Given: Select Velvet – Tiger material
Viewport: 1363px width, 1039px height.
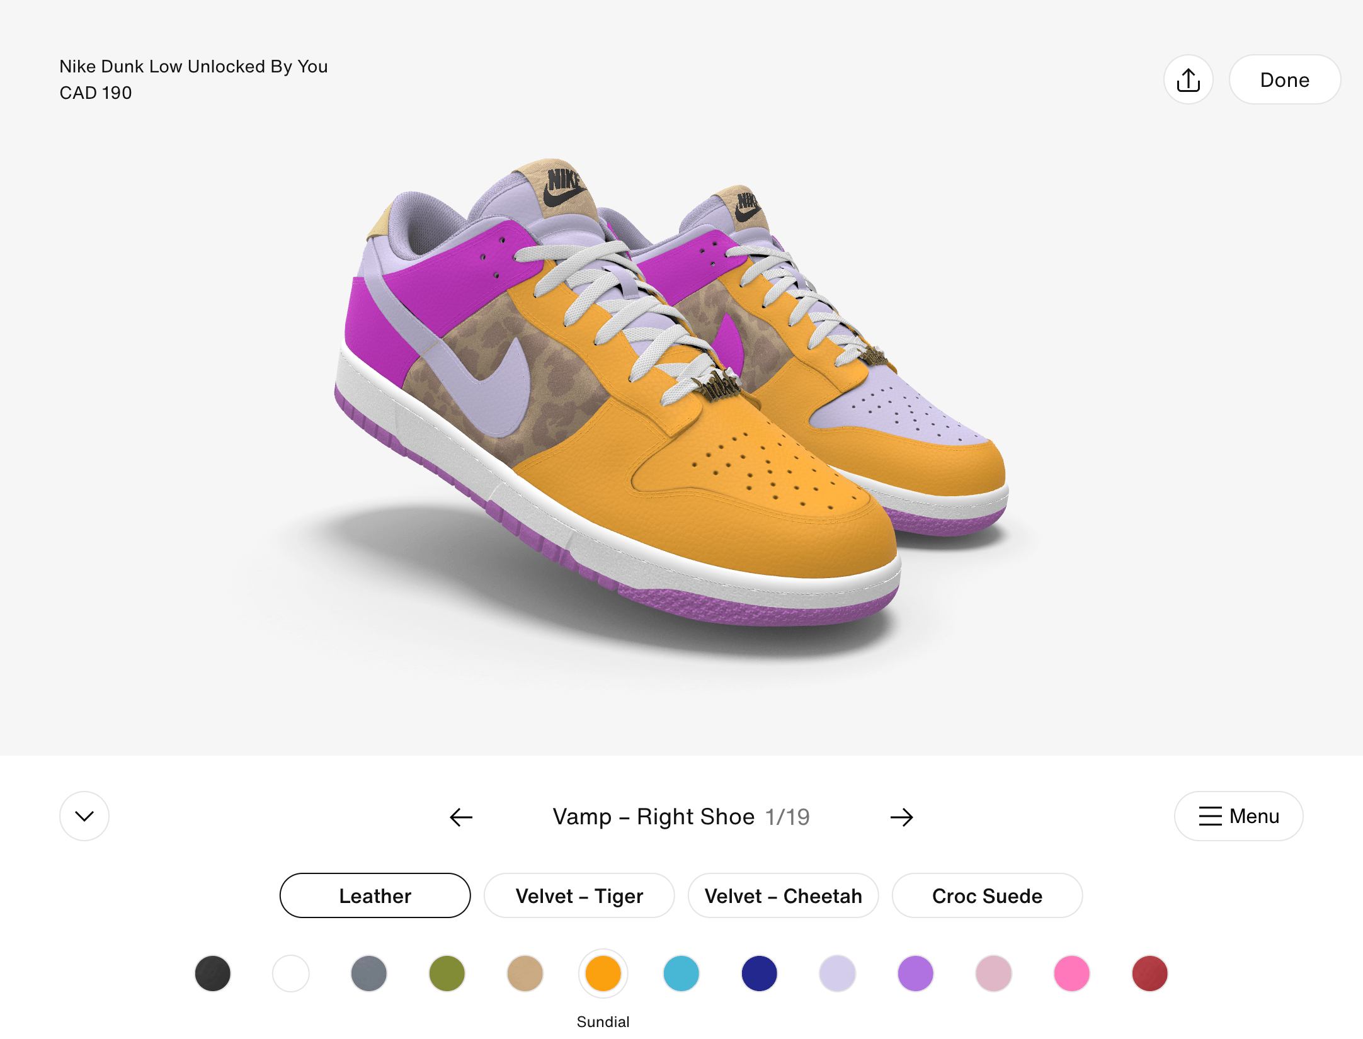Looking at the screenshot, I should point(579,895).
